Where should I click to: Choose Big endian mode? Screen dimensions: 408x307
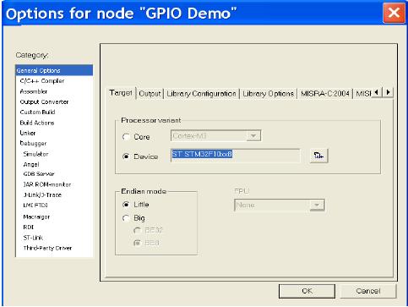point(126,218)
